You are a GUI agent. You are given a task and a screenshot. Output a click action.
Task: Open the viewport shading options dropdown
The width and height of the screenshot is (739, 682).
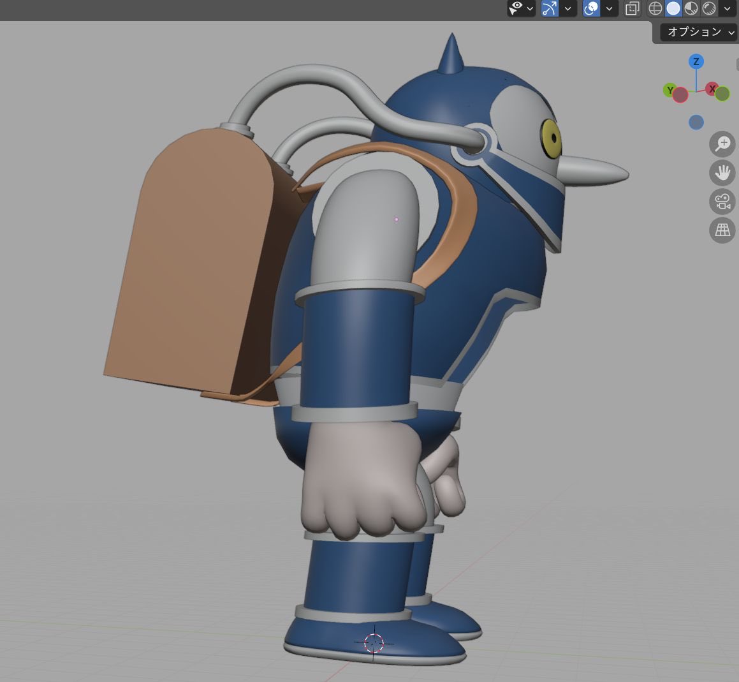(728, 8)
